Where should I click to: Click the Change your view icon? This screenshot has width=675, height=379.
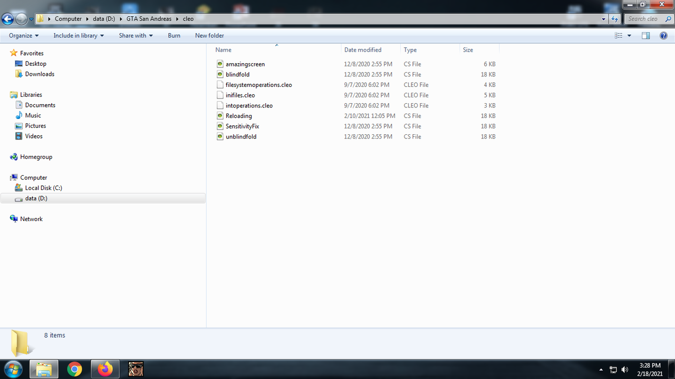619,36
